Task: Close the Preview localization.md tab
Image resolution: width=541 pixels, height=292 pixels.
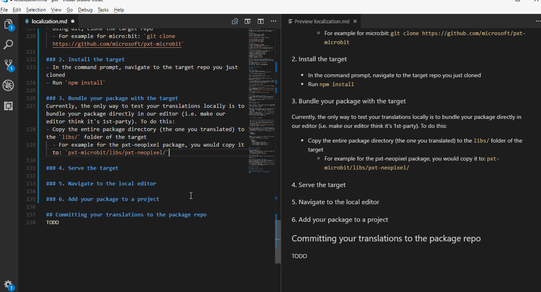Action: (355, 21)
